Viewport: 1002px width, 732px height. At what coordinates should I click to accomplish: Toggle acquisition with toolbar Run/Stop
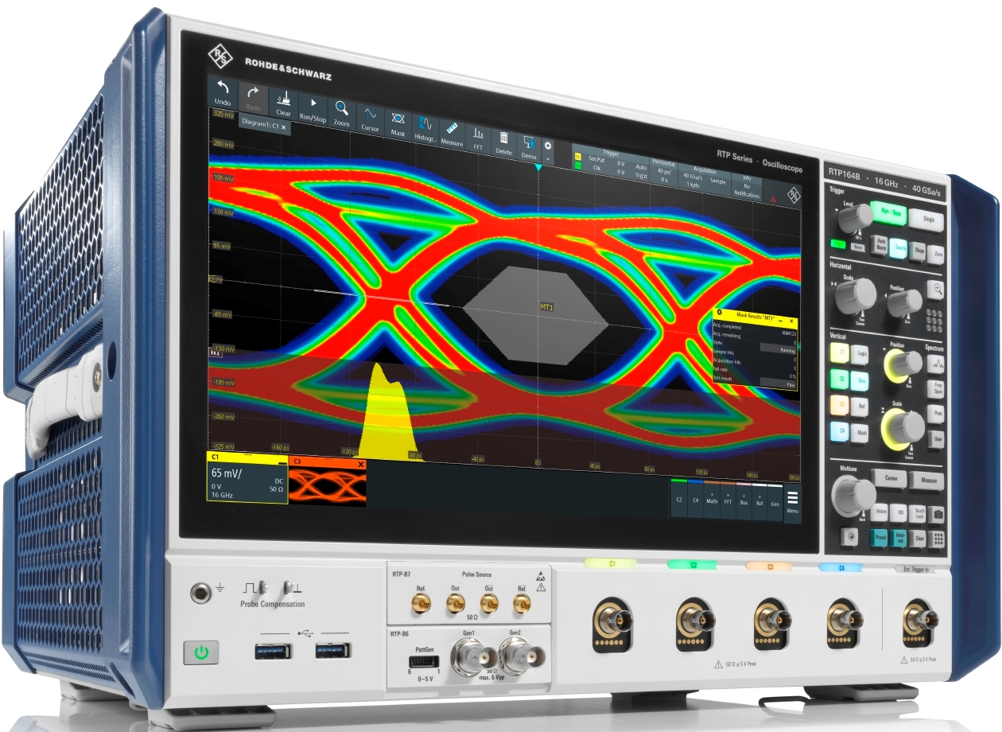(313, 108)
